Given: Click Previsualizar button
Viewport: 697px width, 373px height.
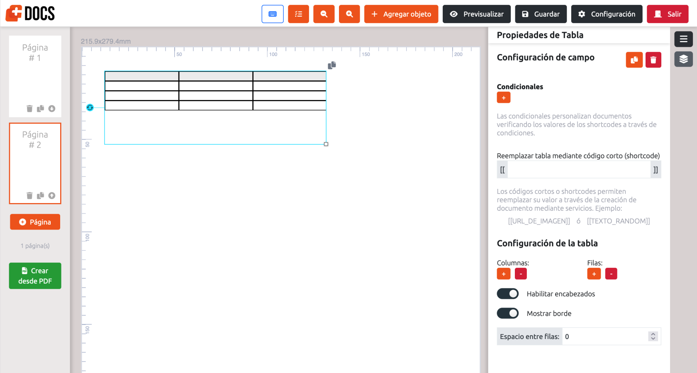Looking at the screenshot, I should tap(477, 14).
